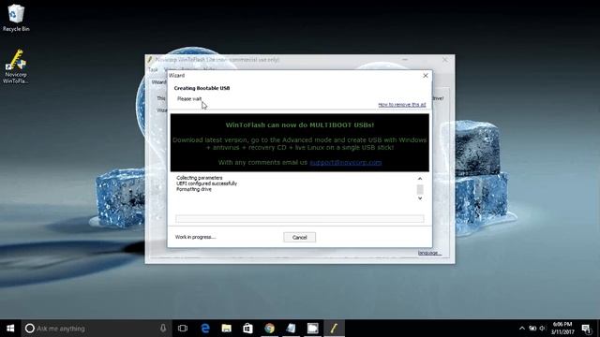Viewport: 600px width, 337px height.
Task: Select the 'Formatting drive' log line
Action: coord(194,189)
